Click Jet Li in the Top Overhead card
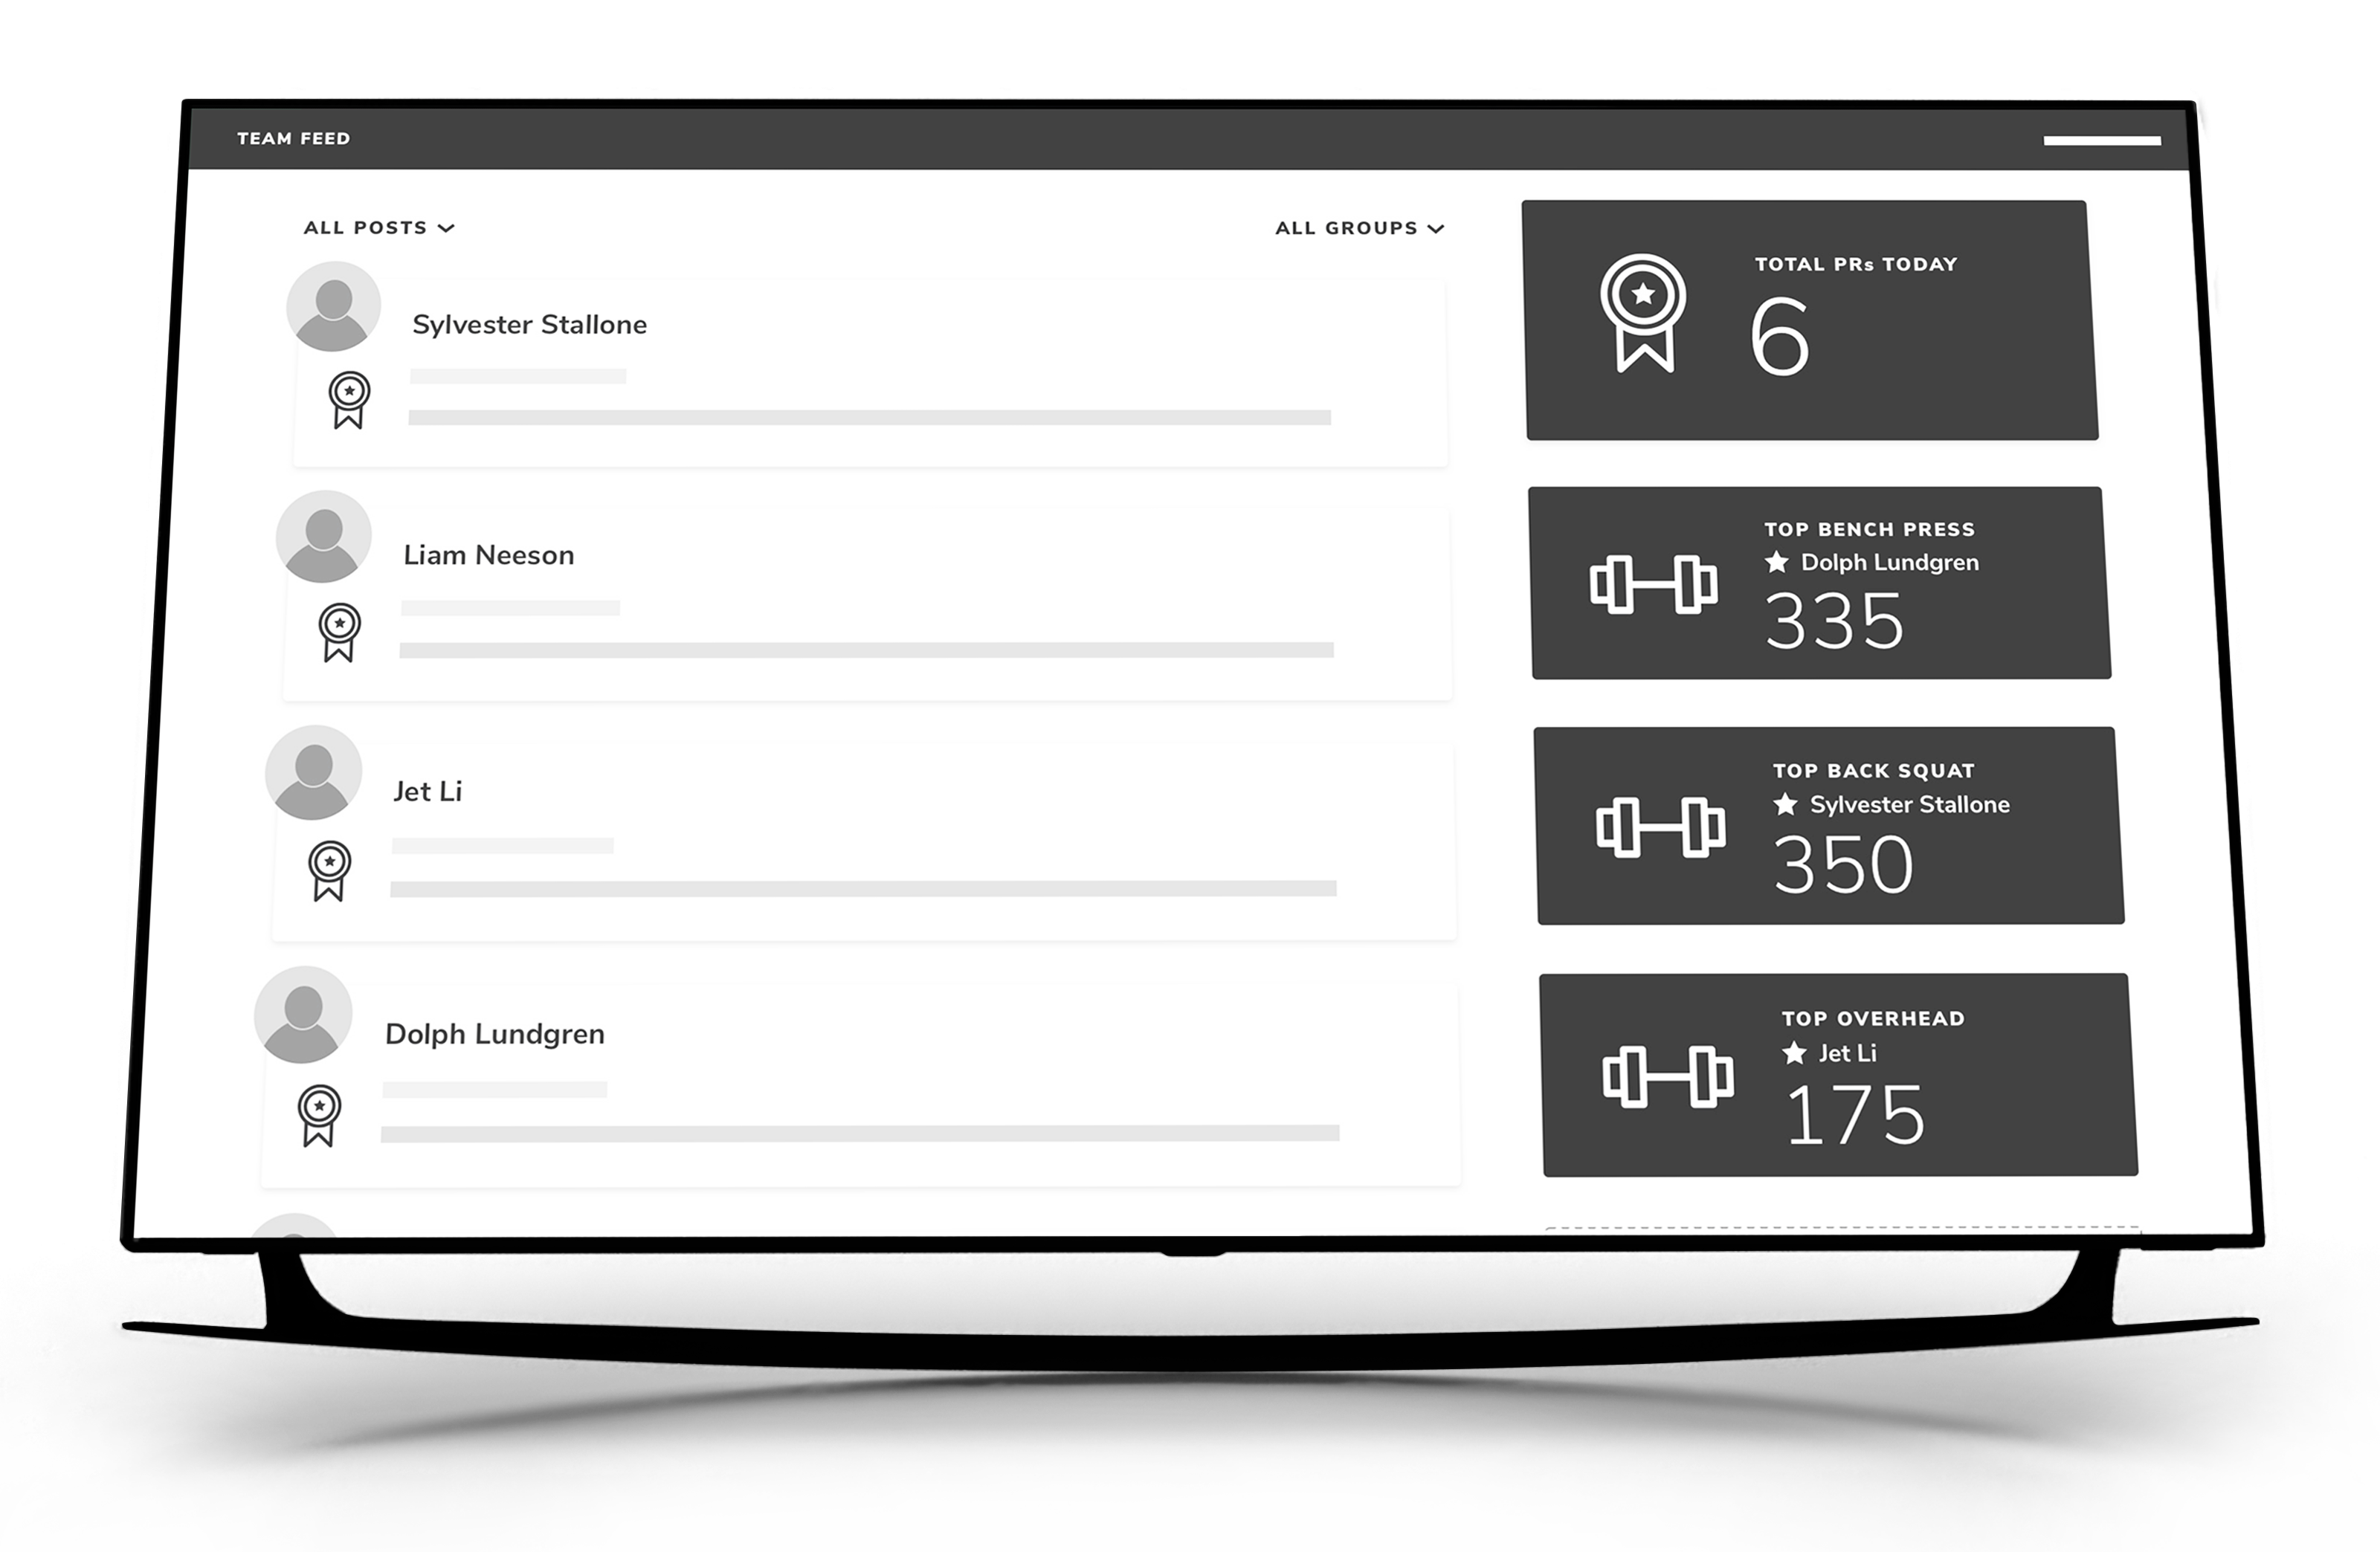 click(1847, 1053)
